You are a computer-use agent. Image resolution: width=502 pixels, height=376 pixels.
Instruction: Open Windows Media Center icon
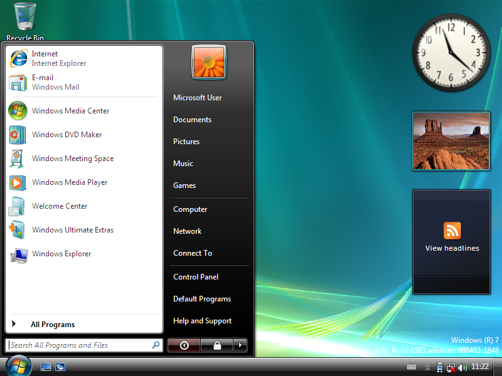(18, 111)
